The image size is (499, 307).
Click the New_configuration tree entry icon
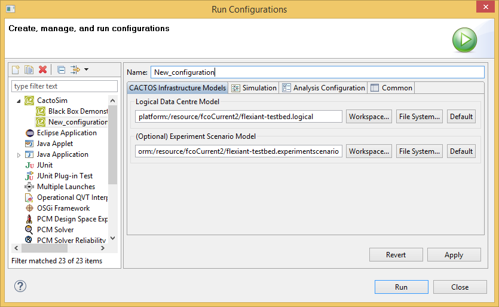point(41,122)
